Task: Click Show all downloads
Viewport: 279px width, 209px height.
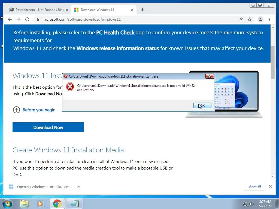Action: pos(255,186)
